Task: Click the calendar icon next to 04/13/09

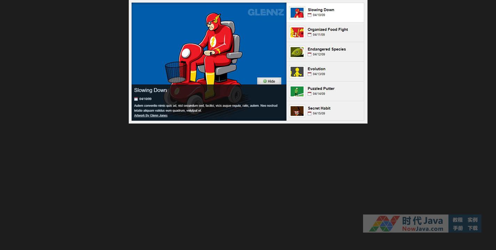Action: [x=309, y=74]
